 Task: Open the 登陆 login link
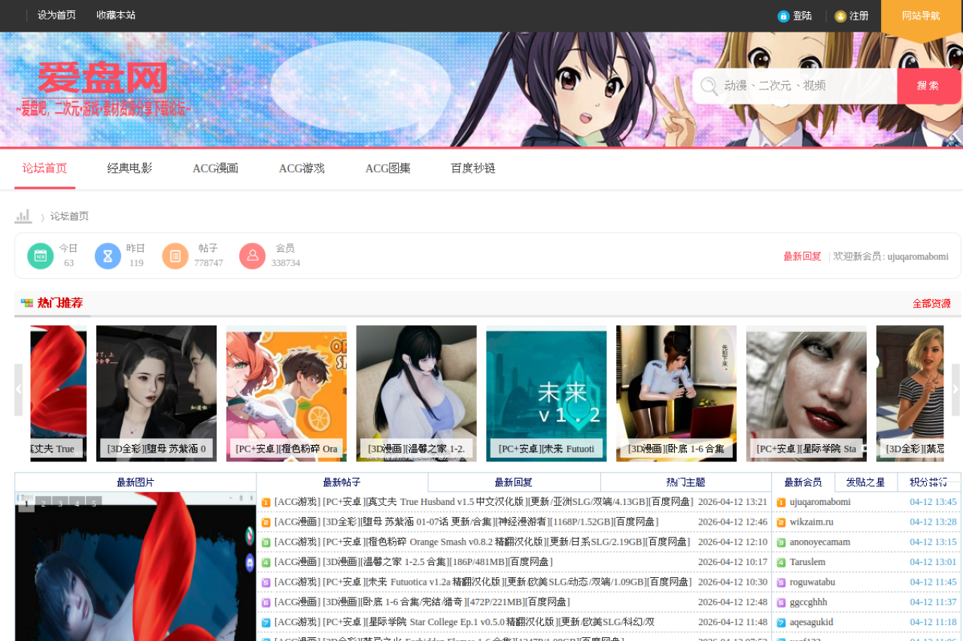802,16
